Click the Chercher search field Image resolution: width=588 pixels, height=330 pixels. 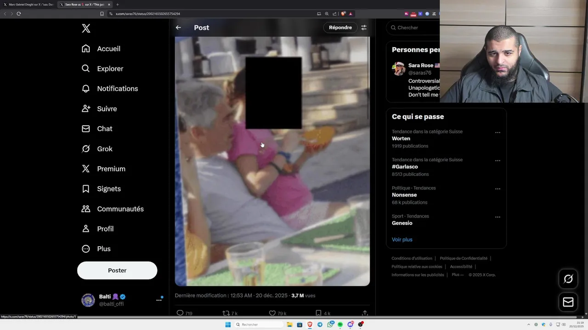point(413,27)
